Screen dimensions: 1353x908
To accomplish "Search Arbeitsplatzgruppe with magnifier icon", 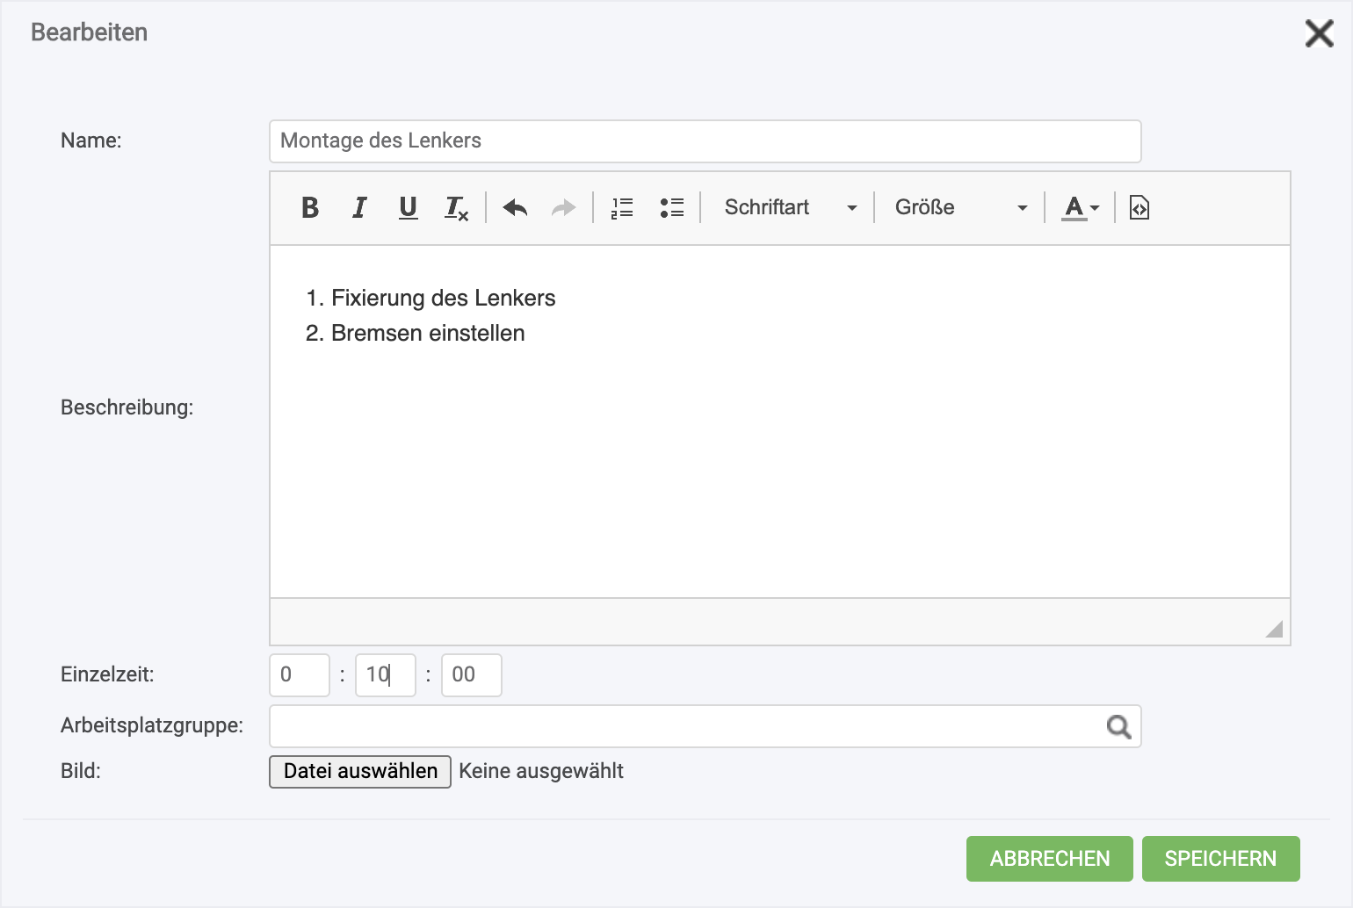I will coord(1118,726).
